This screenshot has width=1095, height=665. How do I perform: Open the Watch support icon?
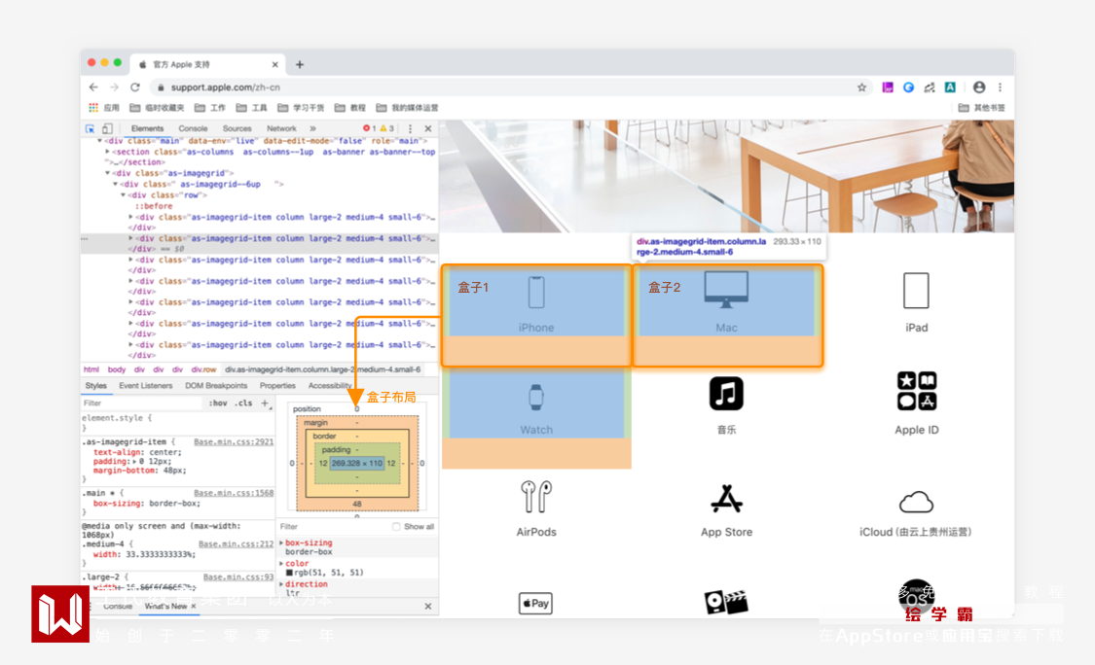(x=536, y=397)
